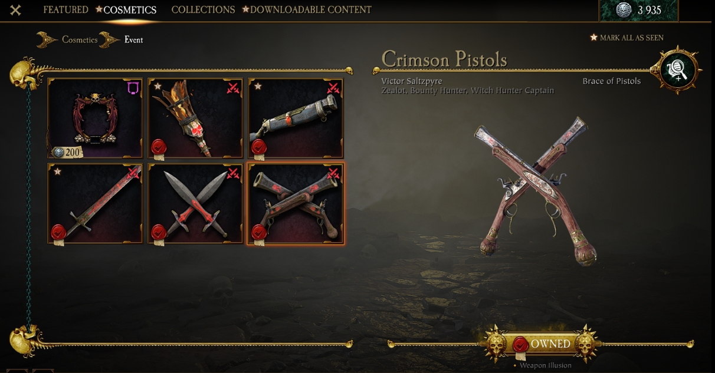The width and height of the screenshot is (715, 373).
Task: Click the red crossed-weapons icon on torch tile
Action: tap(233, 88)
